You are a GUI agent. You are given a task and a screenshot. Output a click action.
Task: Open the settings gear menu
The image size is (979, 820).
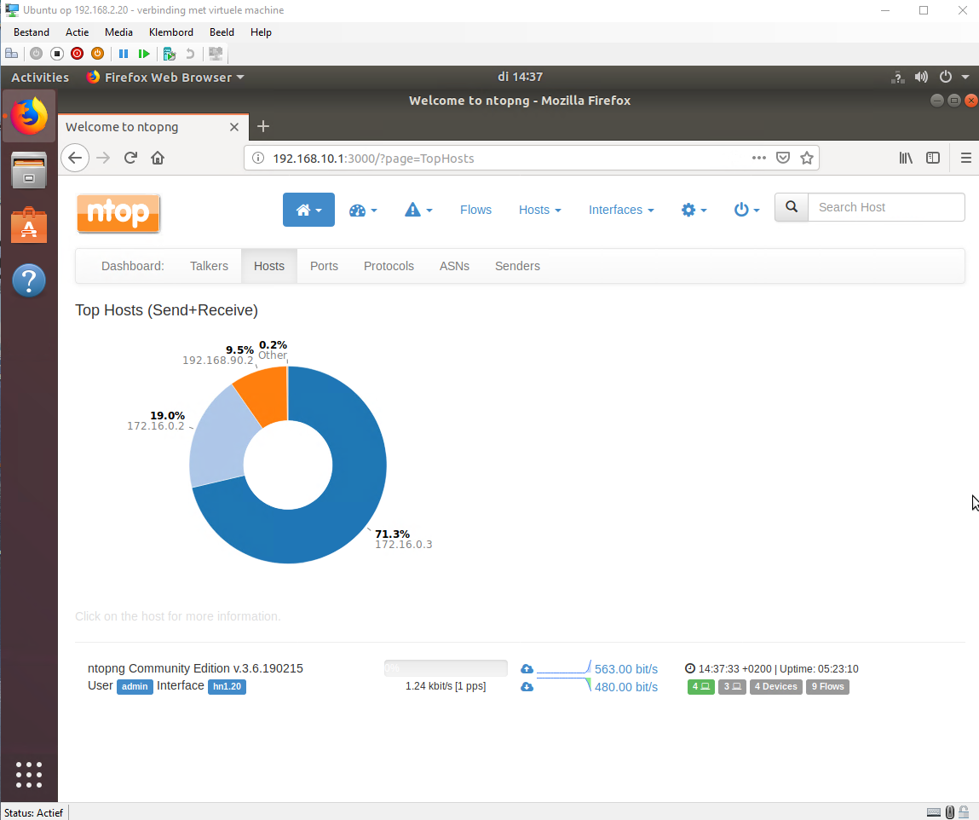coord(694,210)
